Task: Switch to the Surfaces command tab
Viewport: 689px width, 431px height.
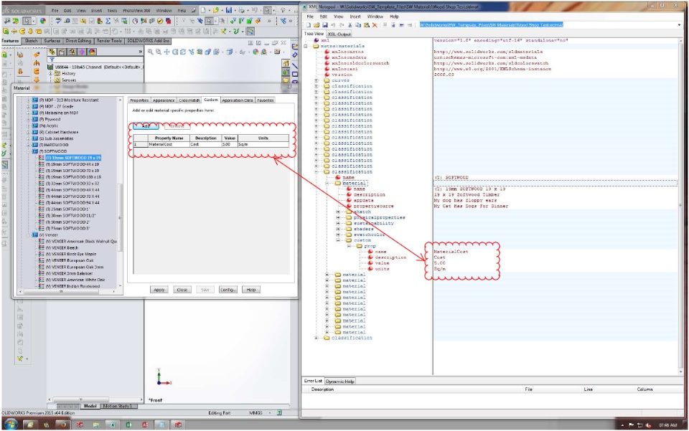Action: [x=52, y=41]
